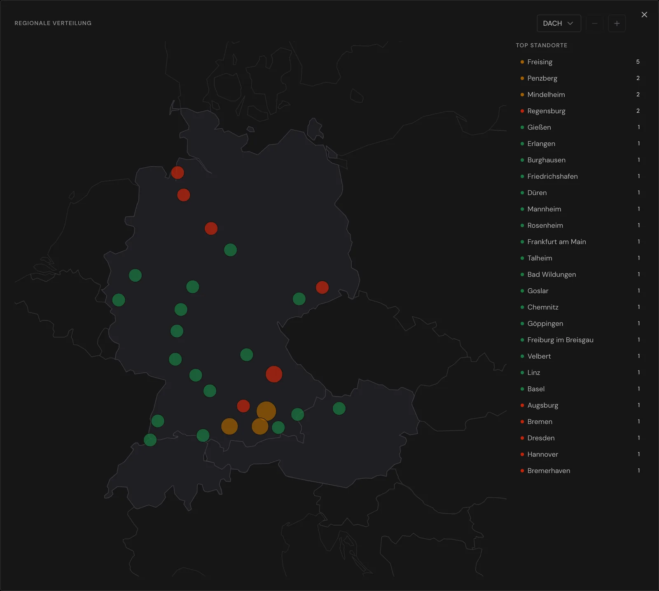Zoom out of the map with minus button
Viewport: 659px width, 591px height.
tap(595, 23)
